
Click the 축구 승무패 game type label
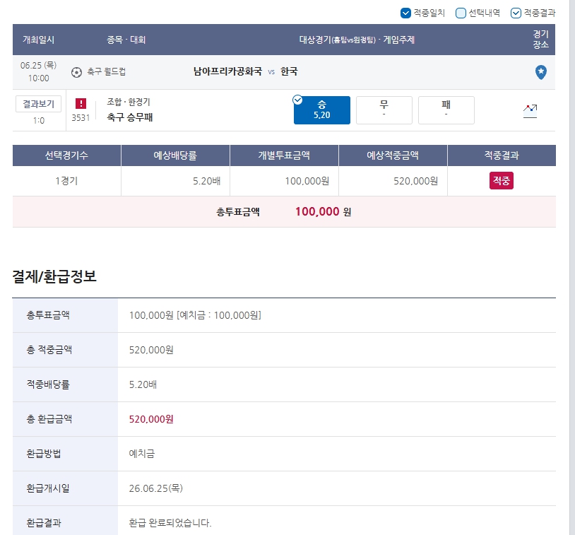[130, 117]
